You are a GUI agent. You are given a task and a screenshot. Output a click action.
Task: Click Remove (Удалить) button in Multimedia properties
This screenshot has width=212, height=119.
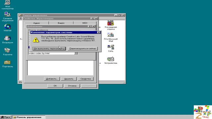(69, 79)
